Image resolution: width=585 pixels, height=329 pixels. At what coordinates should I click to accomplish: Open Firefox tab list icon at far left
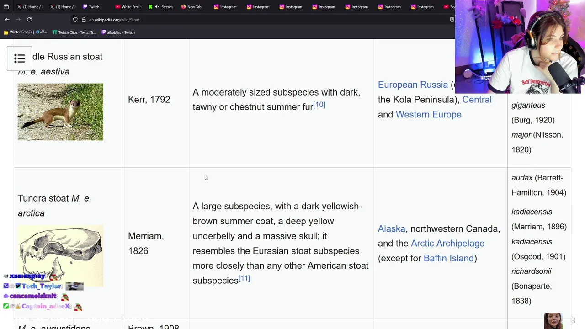point(6,7)
